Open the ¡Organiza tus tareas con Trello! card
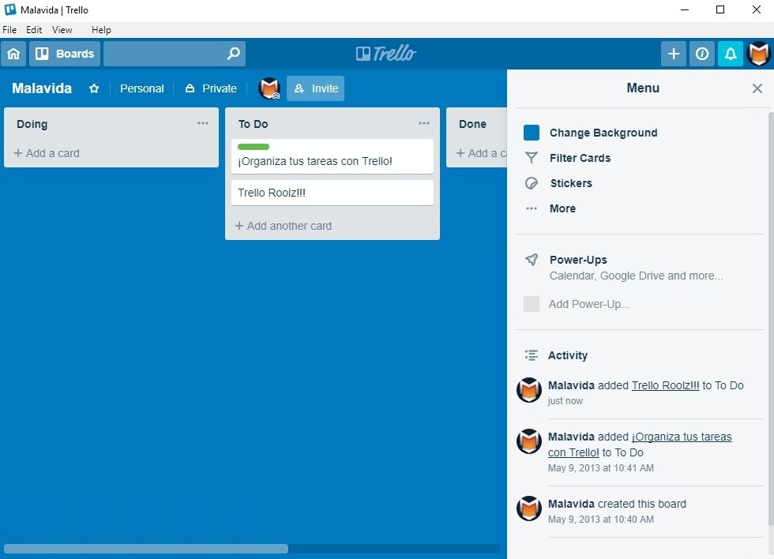The width and height of the screenshot is (774, 559). (333, 156)
